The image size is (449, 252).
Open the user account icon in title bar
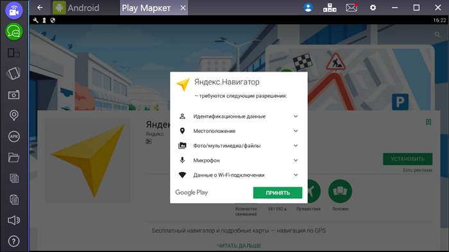(x=308, y=8)
